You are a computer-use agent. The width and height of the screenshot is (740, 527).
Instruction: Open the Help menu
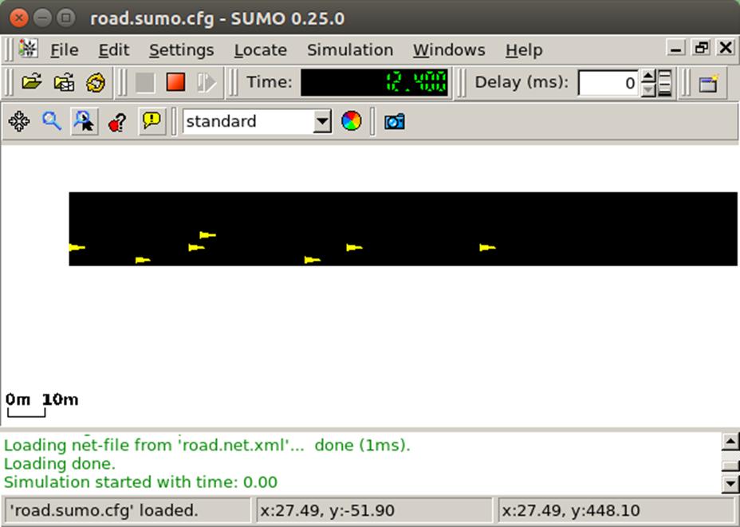[524, 49]
